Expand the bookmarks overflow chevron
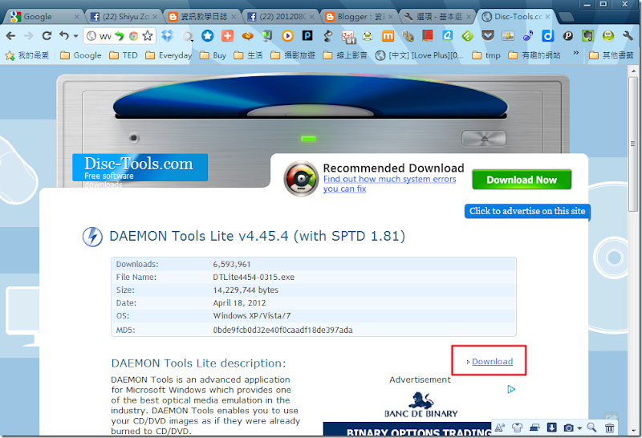 click(576, 53)
